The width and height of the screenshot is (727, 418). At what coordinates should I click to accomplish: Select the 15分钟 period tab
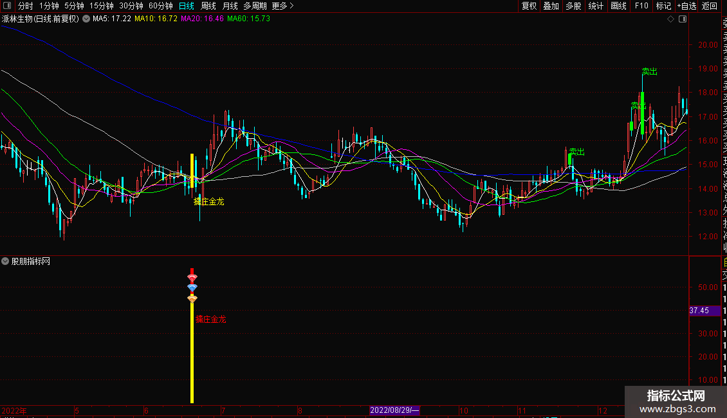(102, 6)
